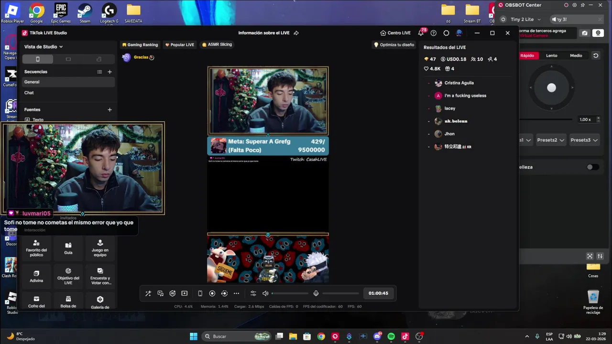
Task: Open the LIVE information share arrow
Action: [296, 33]
